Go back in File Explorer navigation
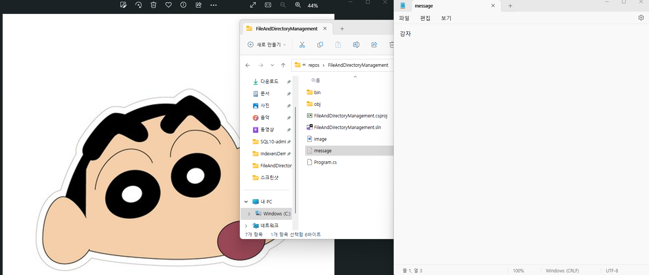This screenshot has width=649, height=275. pyautogui.click(x=248, y=65)
